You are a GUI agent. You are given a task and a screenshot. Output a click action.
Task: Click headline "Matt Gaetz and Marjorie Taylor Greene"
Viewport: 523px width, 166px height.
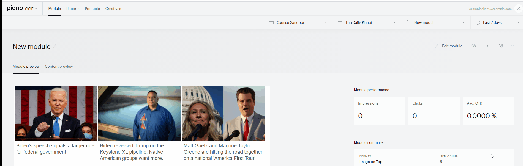click(x=223, y=152)
